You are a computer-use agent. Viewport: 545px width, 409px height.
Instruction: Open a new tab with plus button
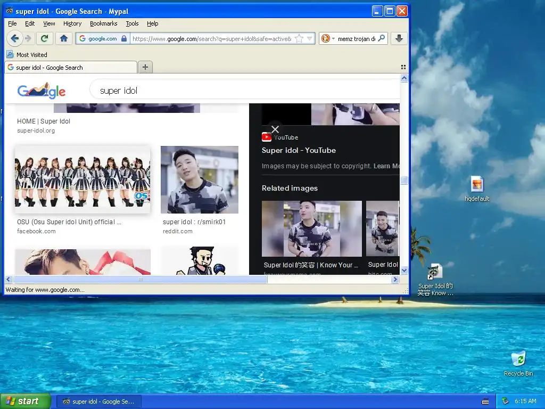click(x=145, y=67)
